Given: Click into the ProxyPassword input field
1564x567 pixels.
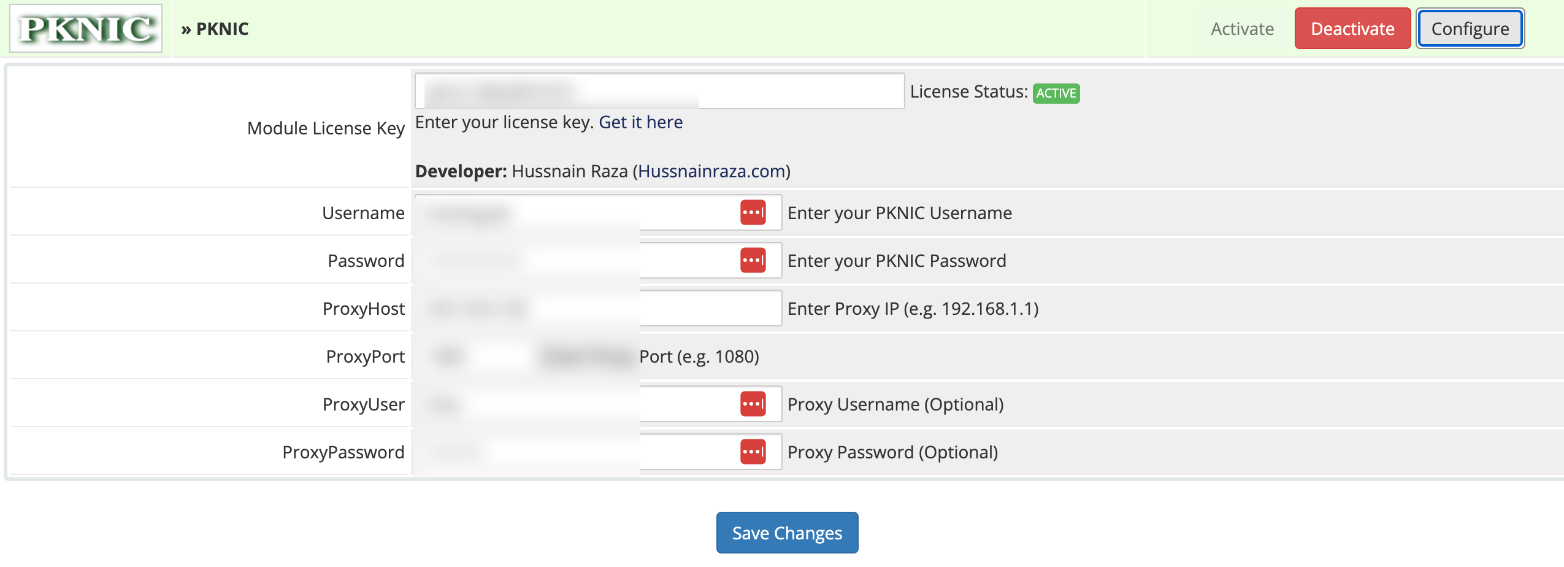Looking at the screenshot, I should point(577,452).
